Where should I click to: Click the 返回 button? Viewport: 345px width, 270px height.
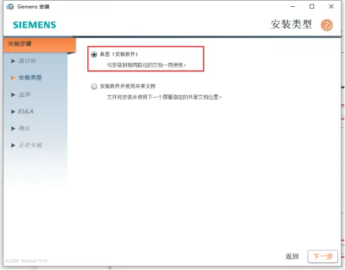pyautogui.click(x=292, y=256)
